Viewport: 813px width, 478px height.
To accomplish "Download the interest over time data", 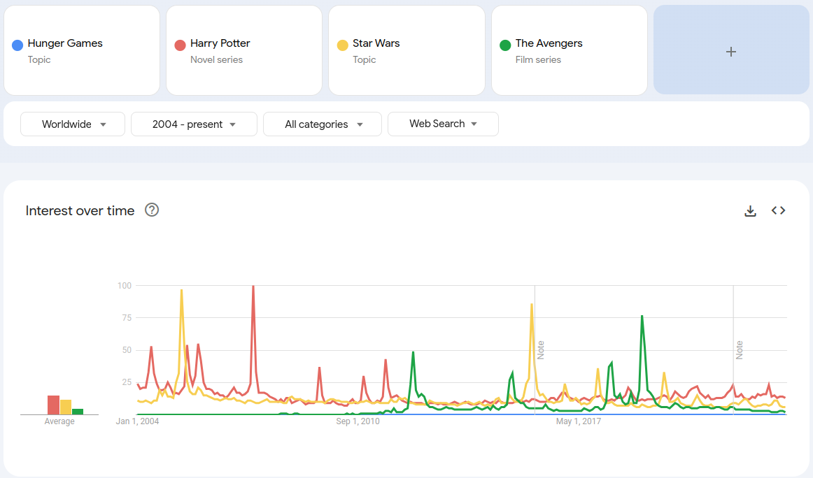I will [750, 211].
